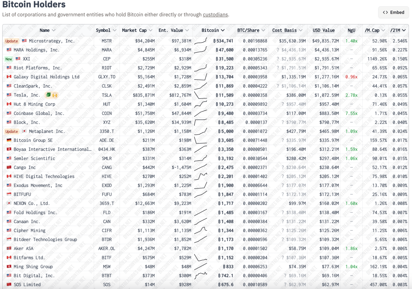Click the Japan flag beside NEXON Co., Ltd.
The height and width of the screenshot is (289, 412).
(9, 203)
